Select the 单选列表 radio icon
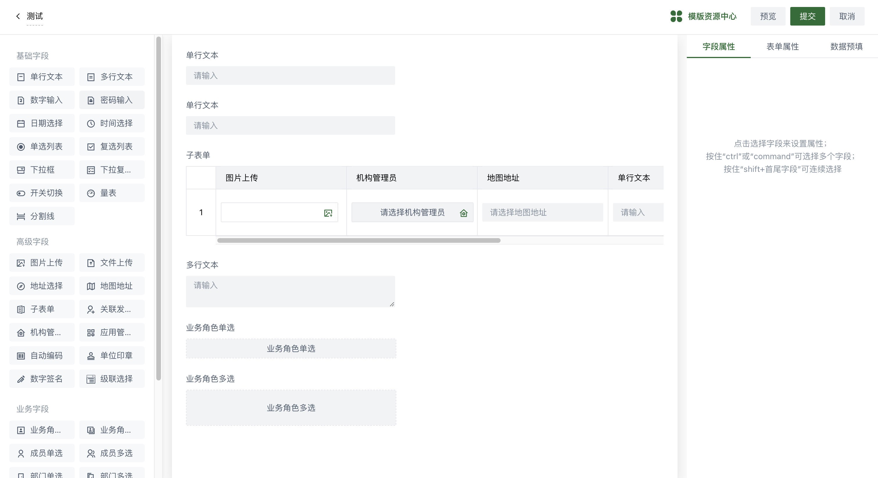 point(21,146)
